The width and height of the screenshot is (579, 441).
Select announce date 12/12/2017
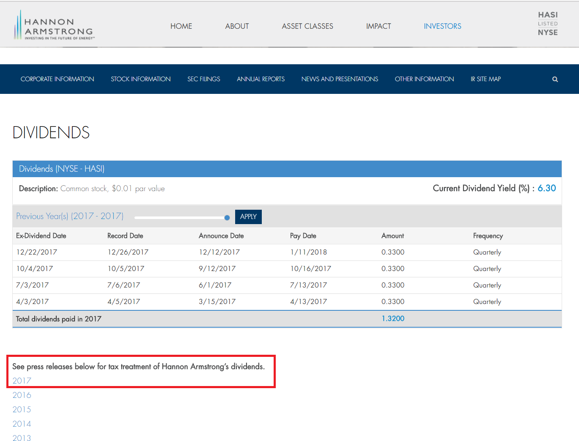tap(219, 252)
